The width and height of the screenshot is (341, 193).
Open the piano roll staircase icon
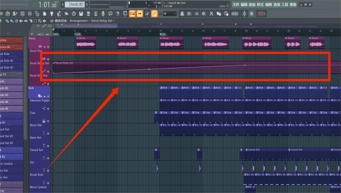[x=15, y=13]
